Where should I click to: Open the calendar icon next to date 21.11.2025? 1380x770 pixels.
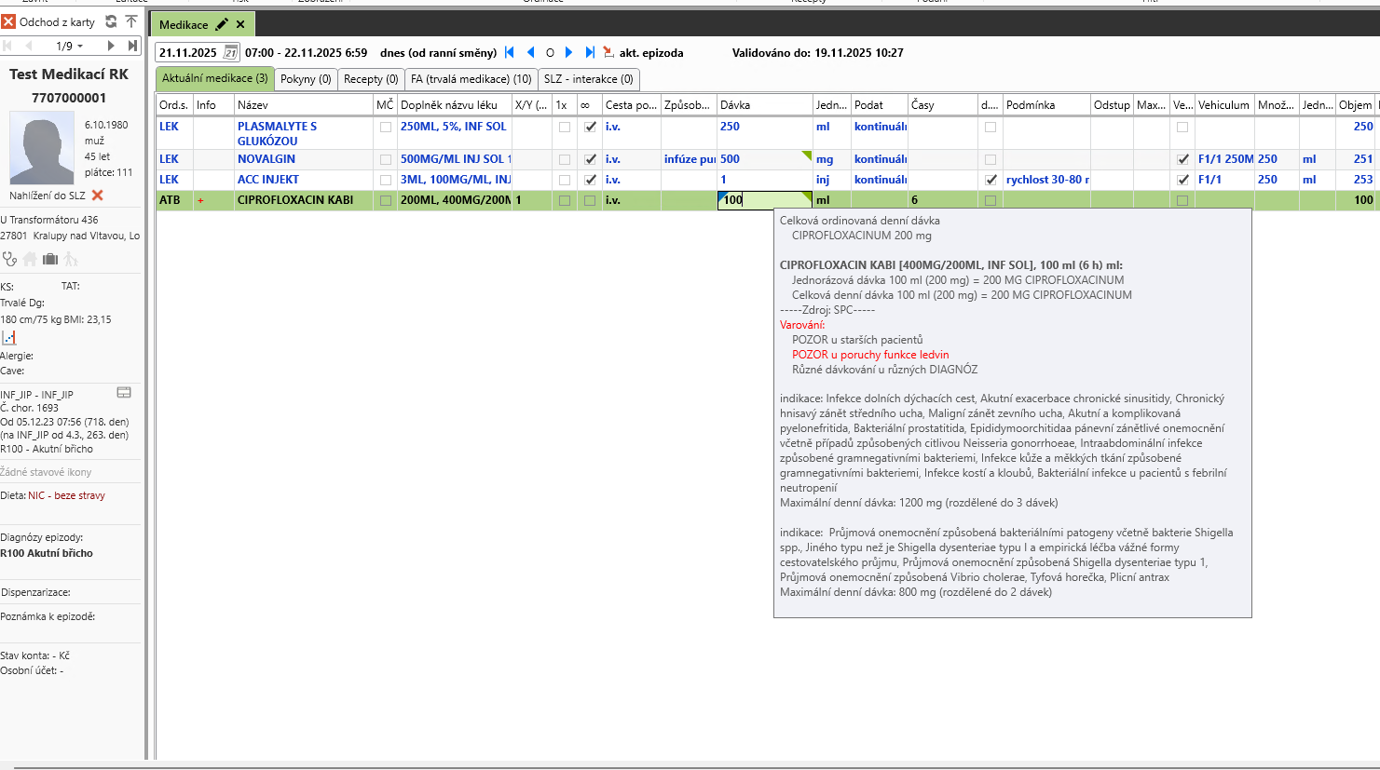coord(230,53)
